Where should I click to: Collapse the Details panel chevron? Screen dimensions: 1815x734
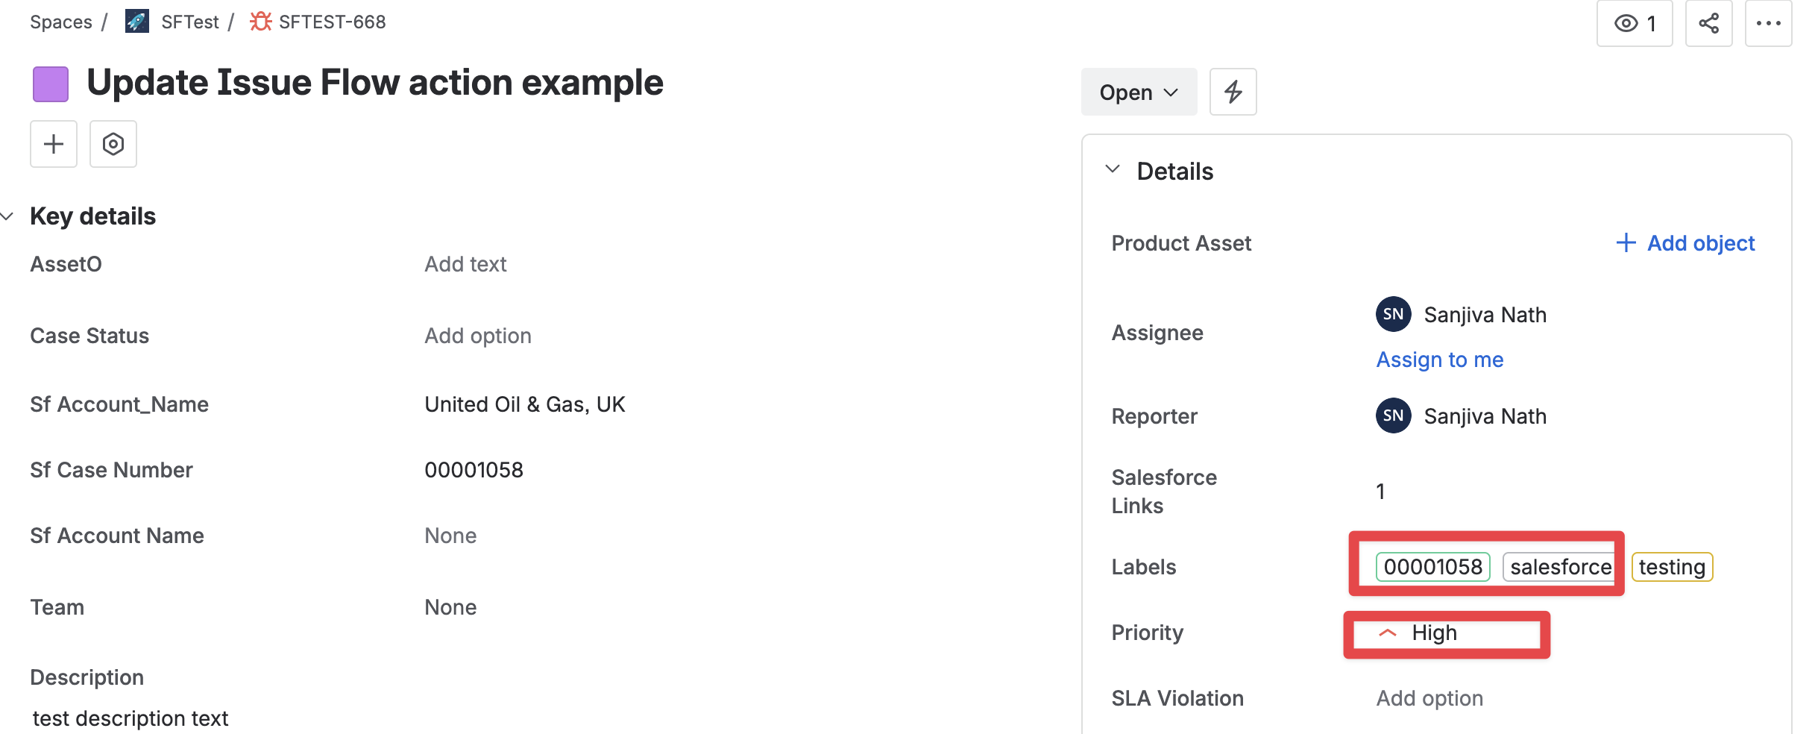[x=1113, y=169]
